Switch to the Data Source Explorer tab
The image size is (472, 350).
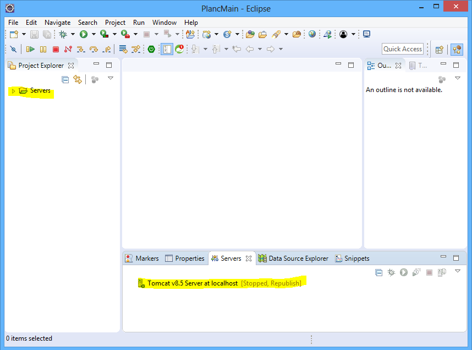click(x=298, y=259)
